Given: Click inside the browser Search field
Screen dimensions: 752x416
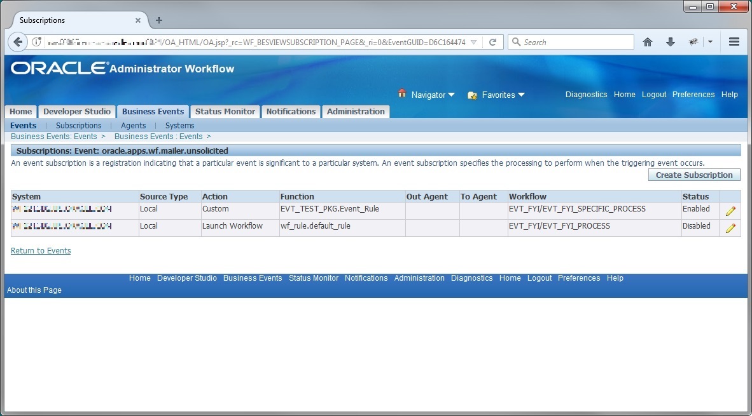Looking at the screenshot, I should [571, 42].
